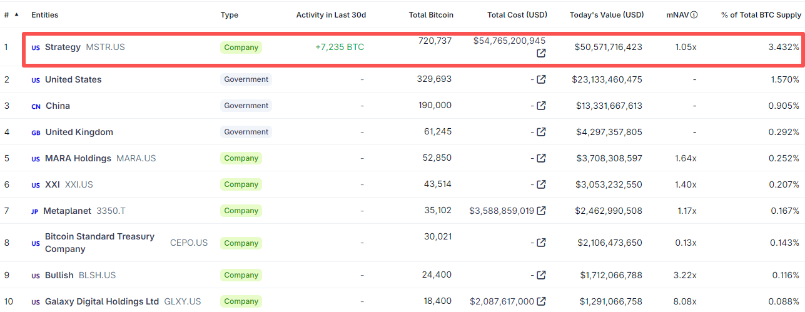Image resolution: width=805 pixels, height=312 pixels.
Task: Open external link icon in XXI row
Action: click(x=541, y=184)
